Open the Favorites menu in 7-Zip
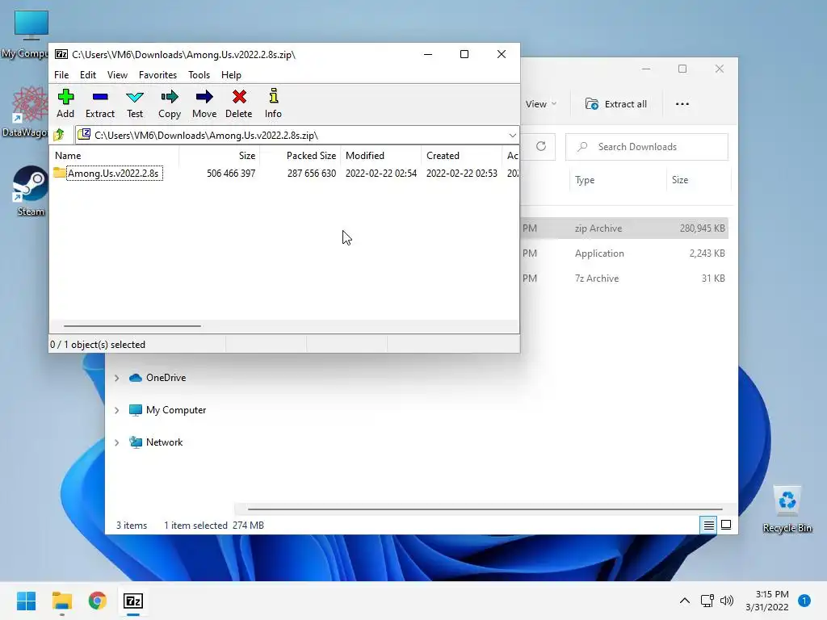Screen dimensions: 827x620 click(157, 75)
